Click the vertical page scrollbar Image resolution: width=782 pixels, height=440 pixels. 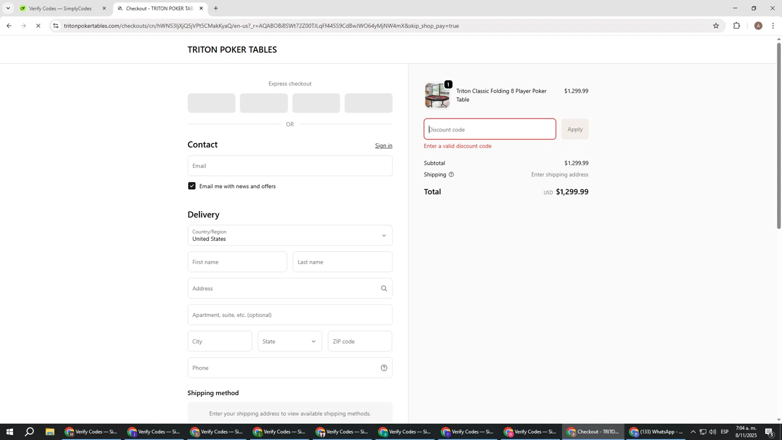pos(779,136)
